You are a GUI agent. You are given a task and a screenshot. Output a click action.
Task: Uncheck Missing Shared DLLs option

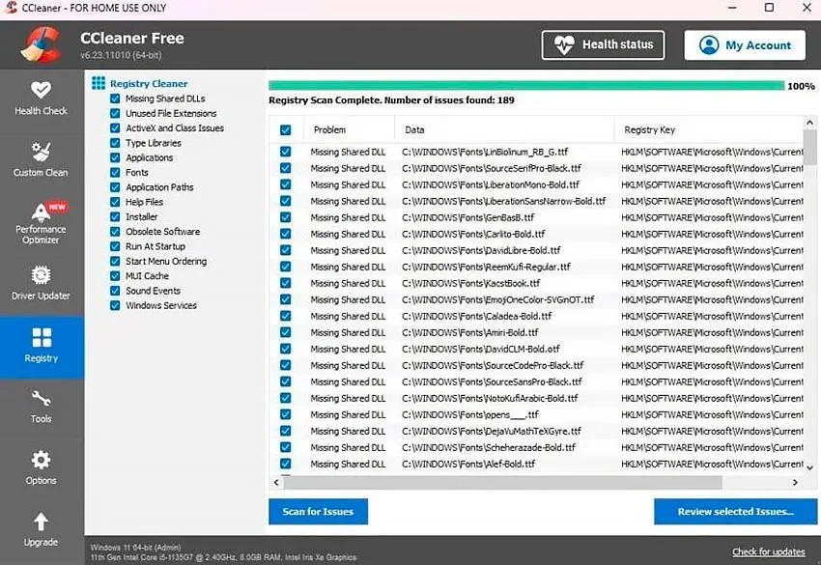tap(115, 99)
